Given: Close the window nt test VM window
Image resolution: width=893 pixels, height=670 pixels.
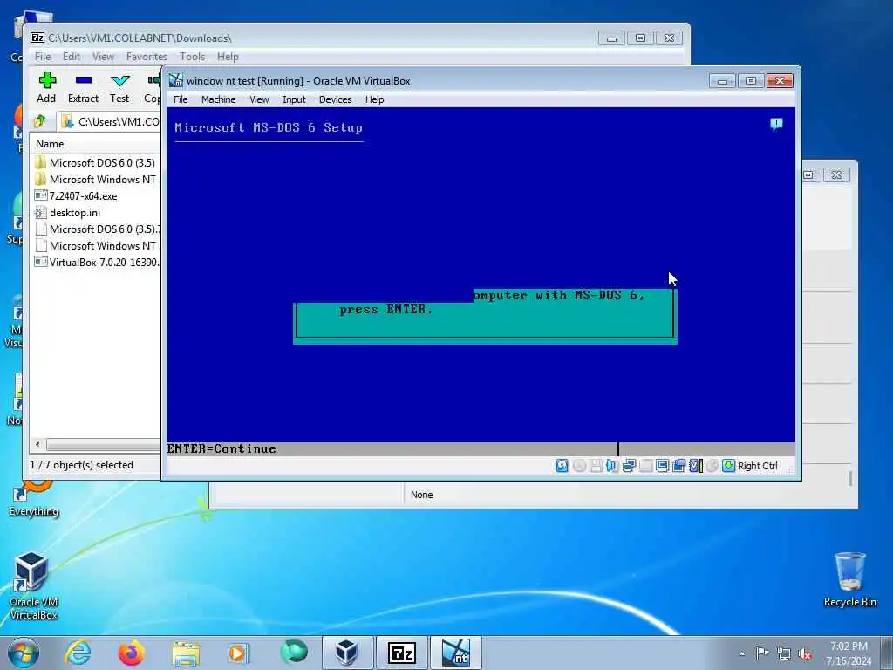Looking at the screenshot, I should point(780,81).
